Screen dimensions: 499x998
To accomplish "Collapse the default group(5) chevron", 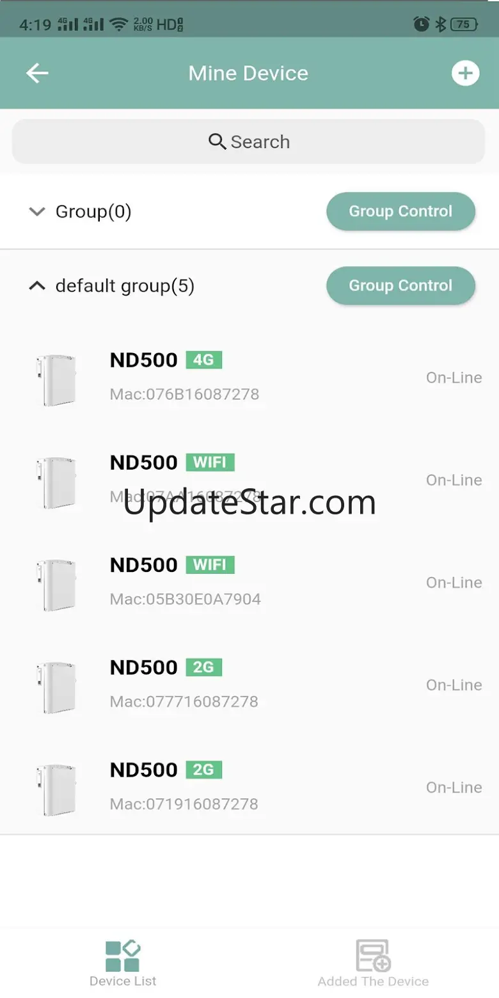I will [38, 286].
